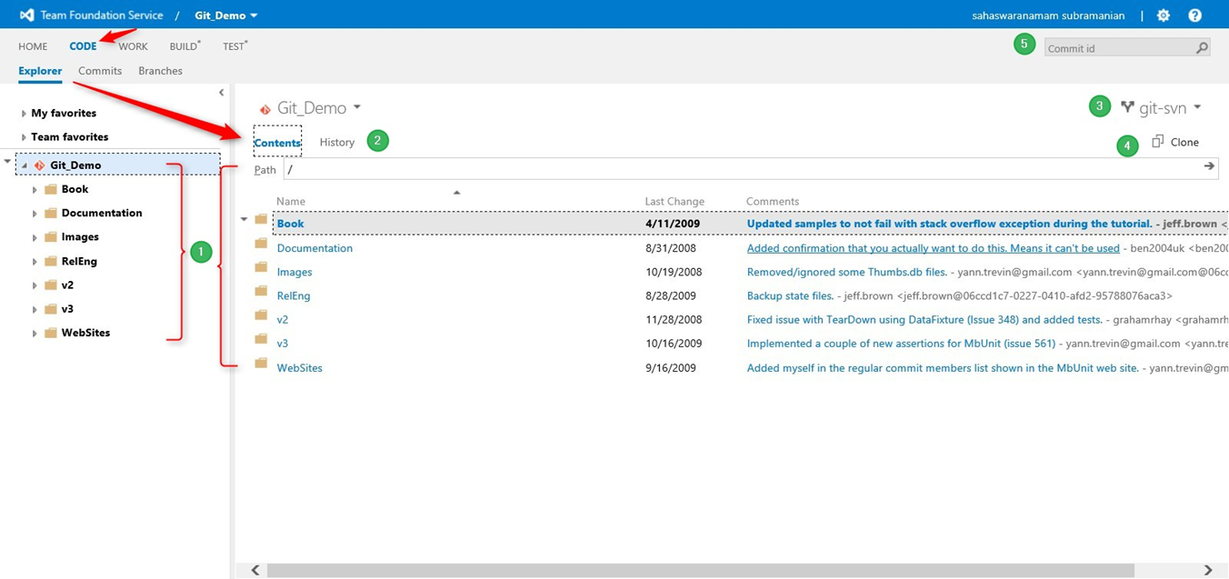Switch to the Branches tab

(160, 71)
